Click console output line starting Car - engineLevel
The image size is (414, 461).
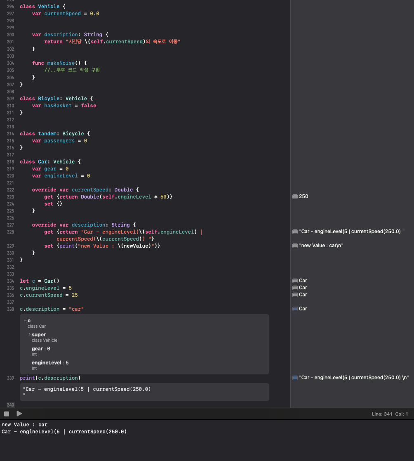point(64,432)
